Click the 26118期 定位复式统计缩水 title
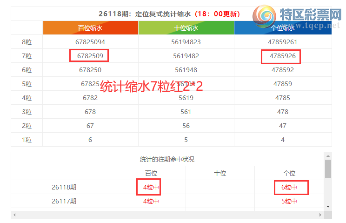The height and width of the screenshot is (223, 346). click(x=145, y=14)
